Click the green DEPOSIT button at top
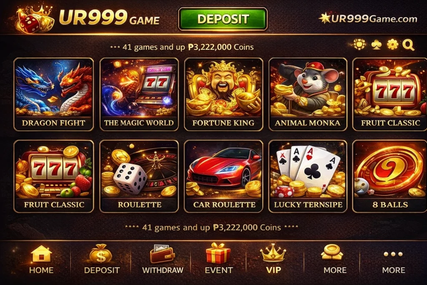The image size is (427, 285). point(223,19)
